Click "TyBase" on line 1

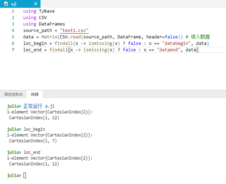tap(47, 11)
